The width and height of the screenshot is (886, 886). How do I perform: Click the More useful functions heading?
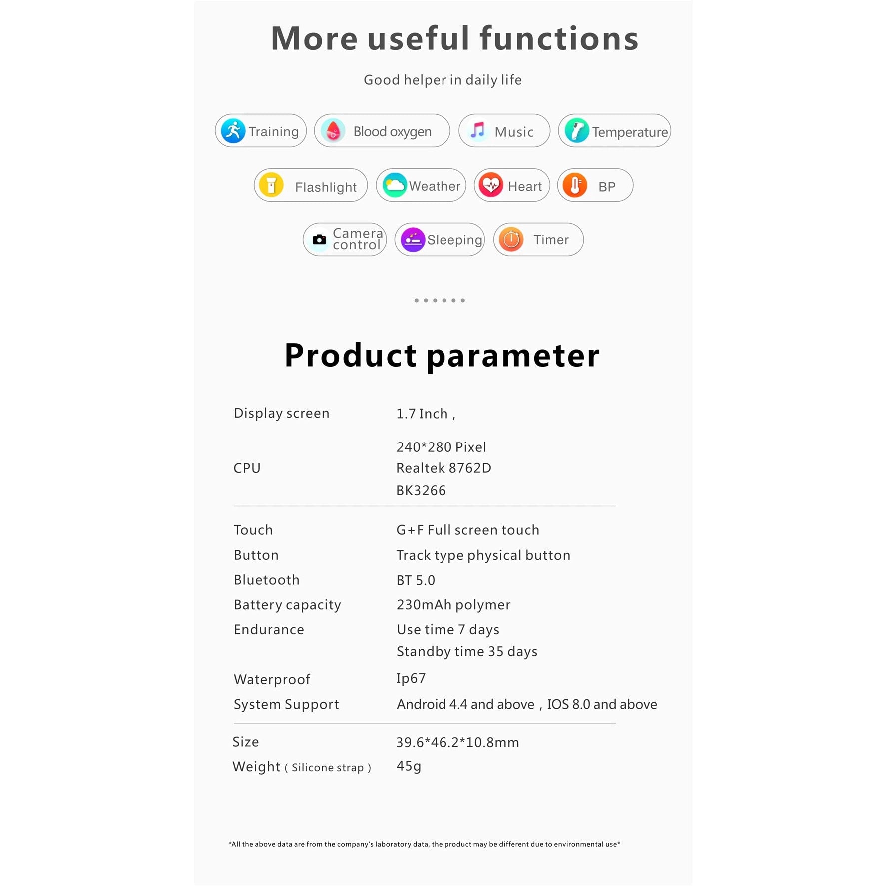pos(454,38)
